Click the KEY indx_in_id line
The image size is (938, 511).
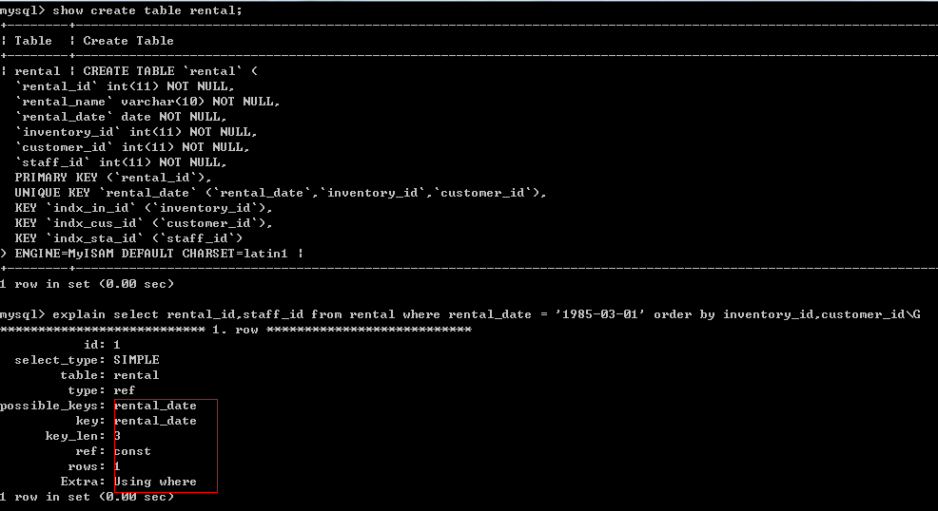(x=144, y=208)
